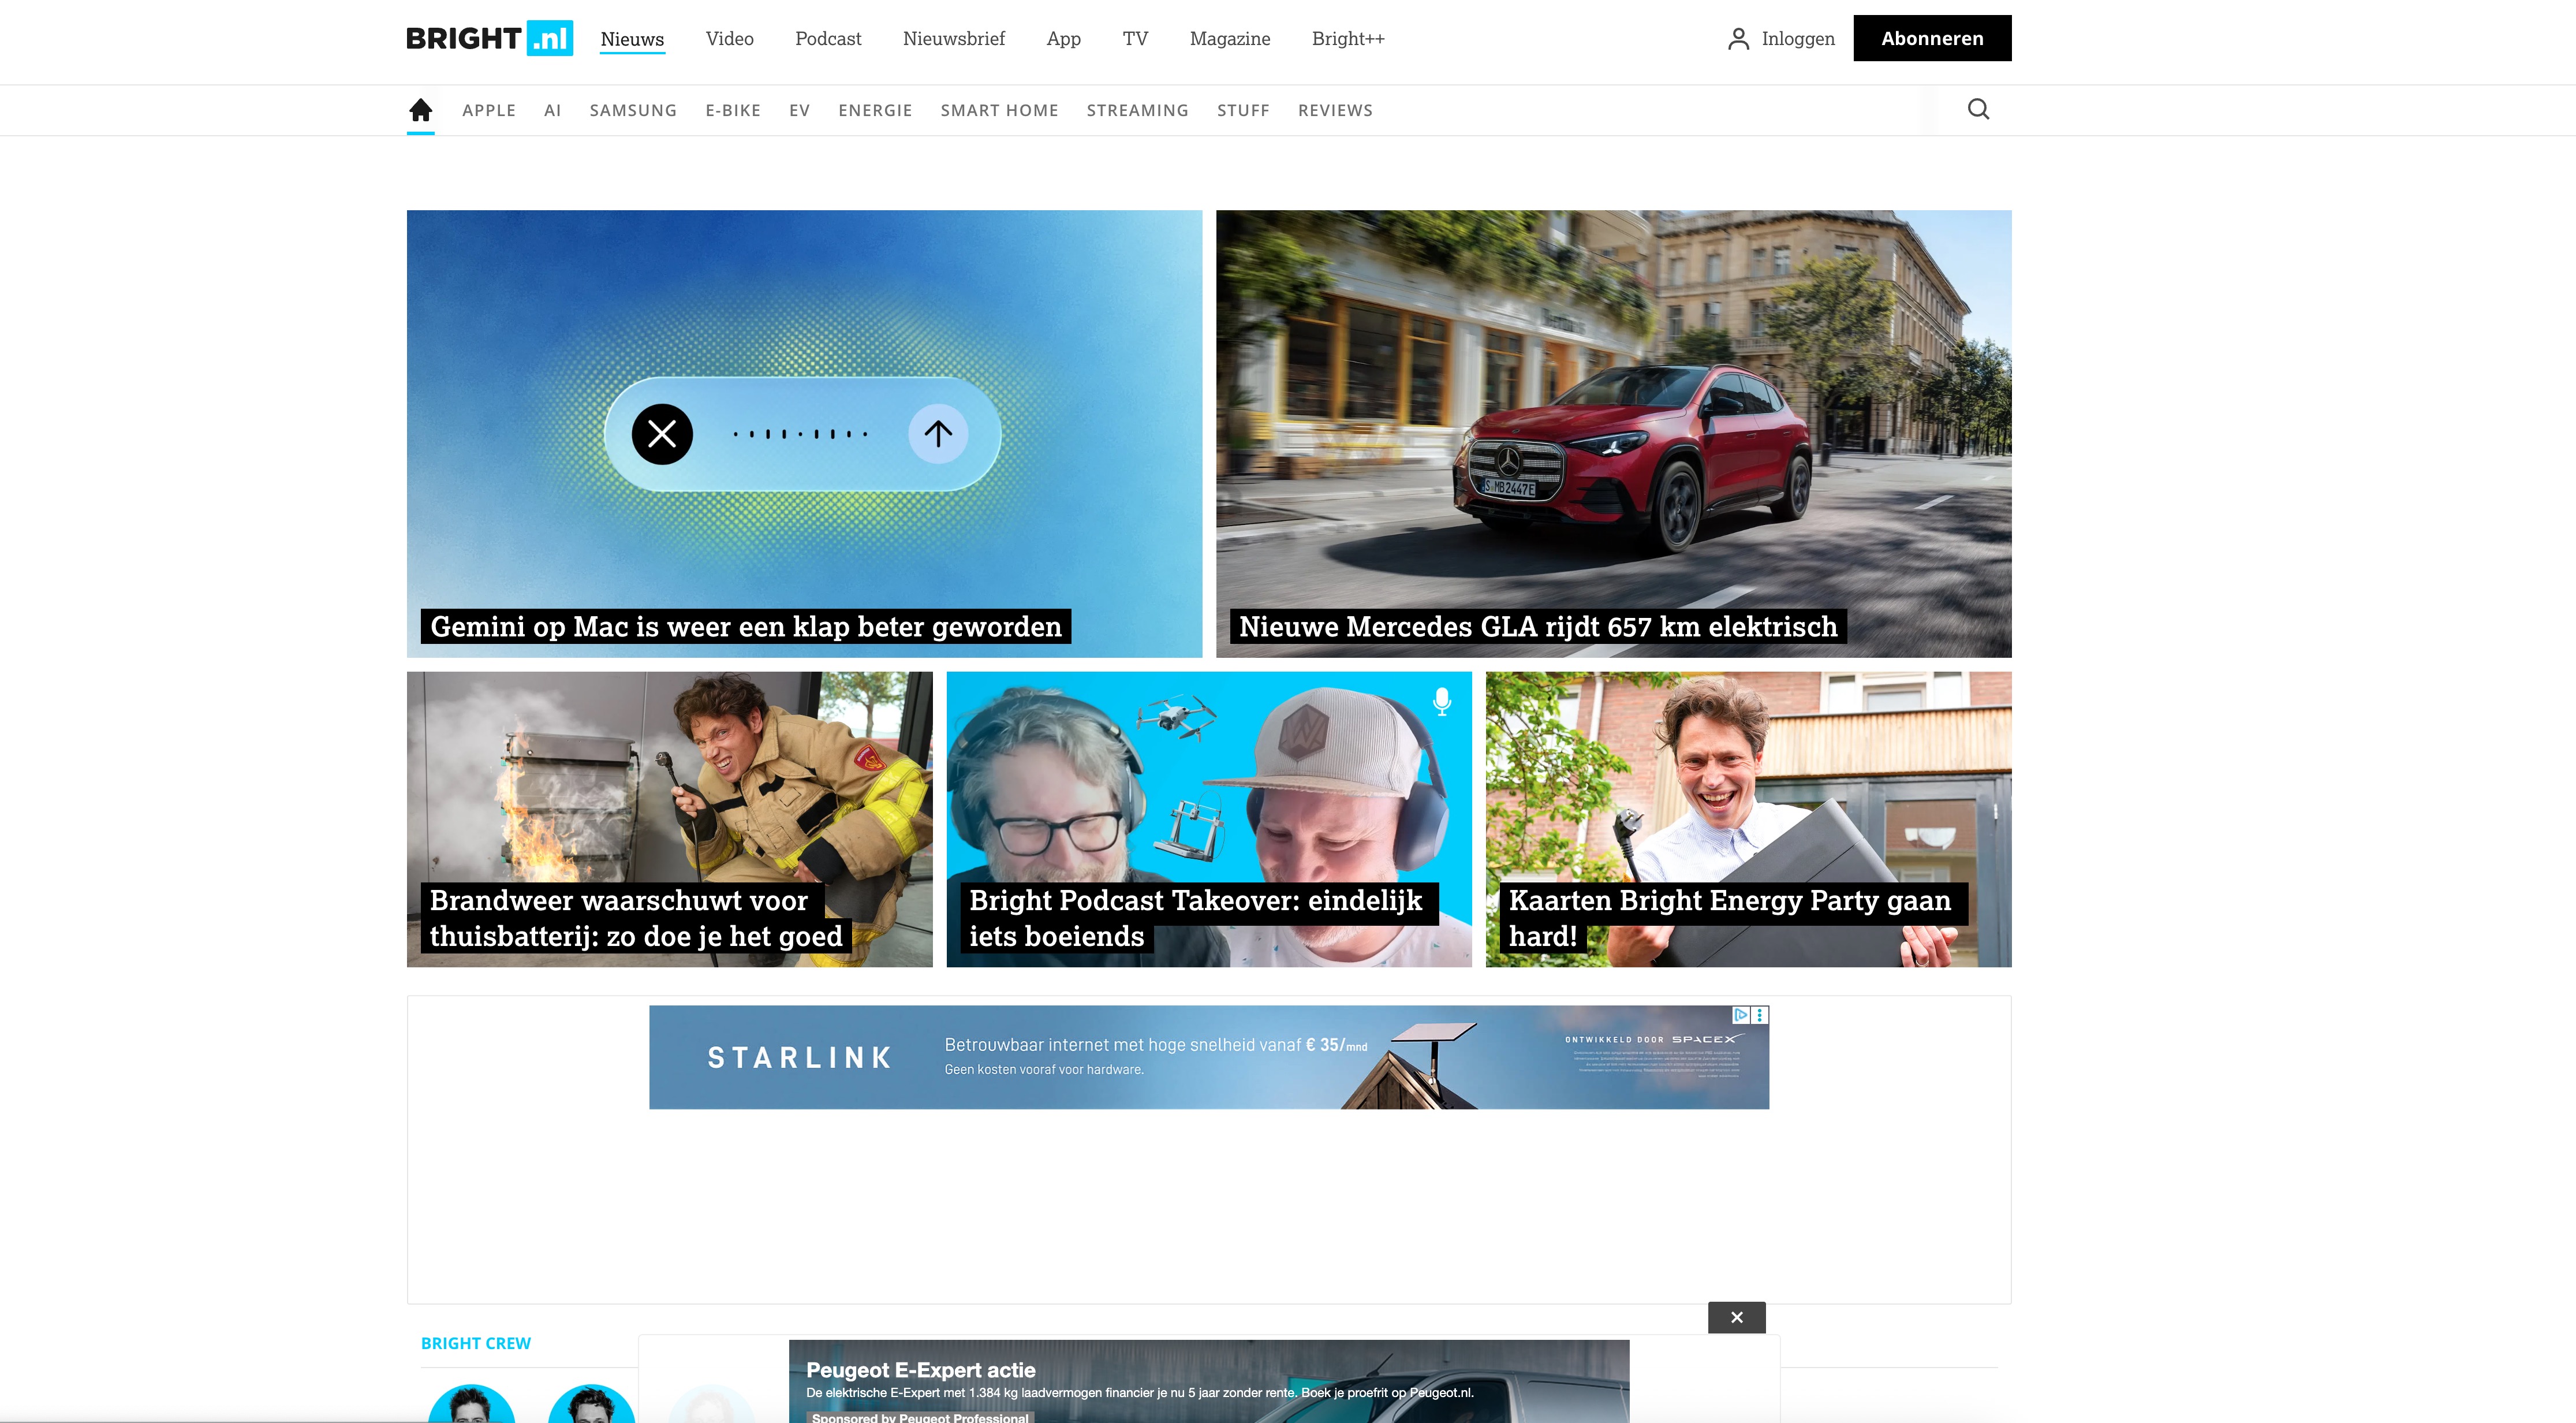Viewport: 2576px width, 1423px height.
Task: Go to the home icon tab
Action: (x=421, y=110)
